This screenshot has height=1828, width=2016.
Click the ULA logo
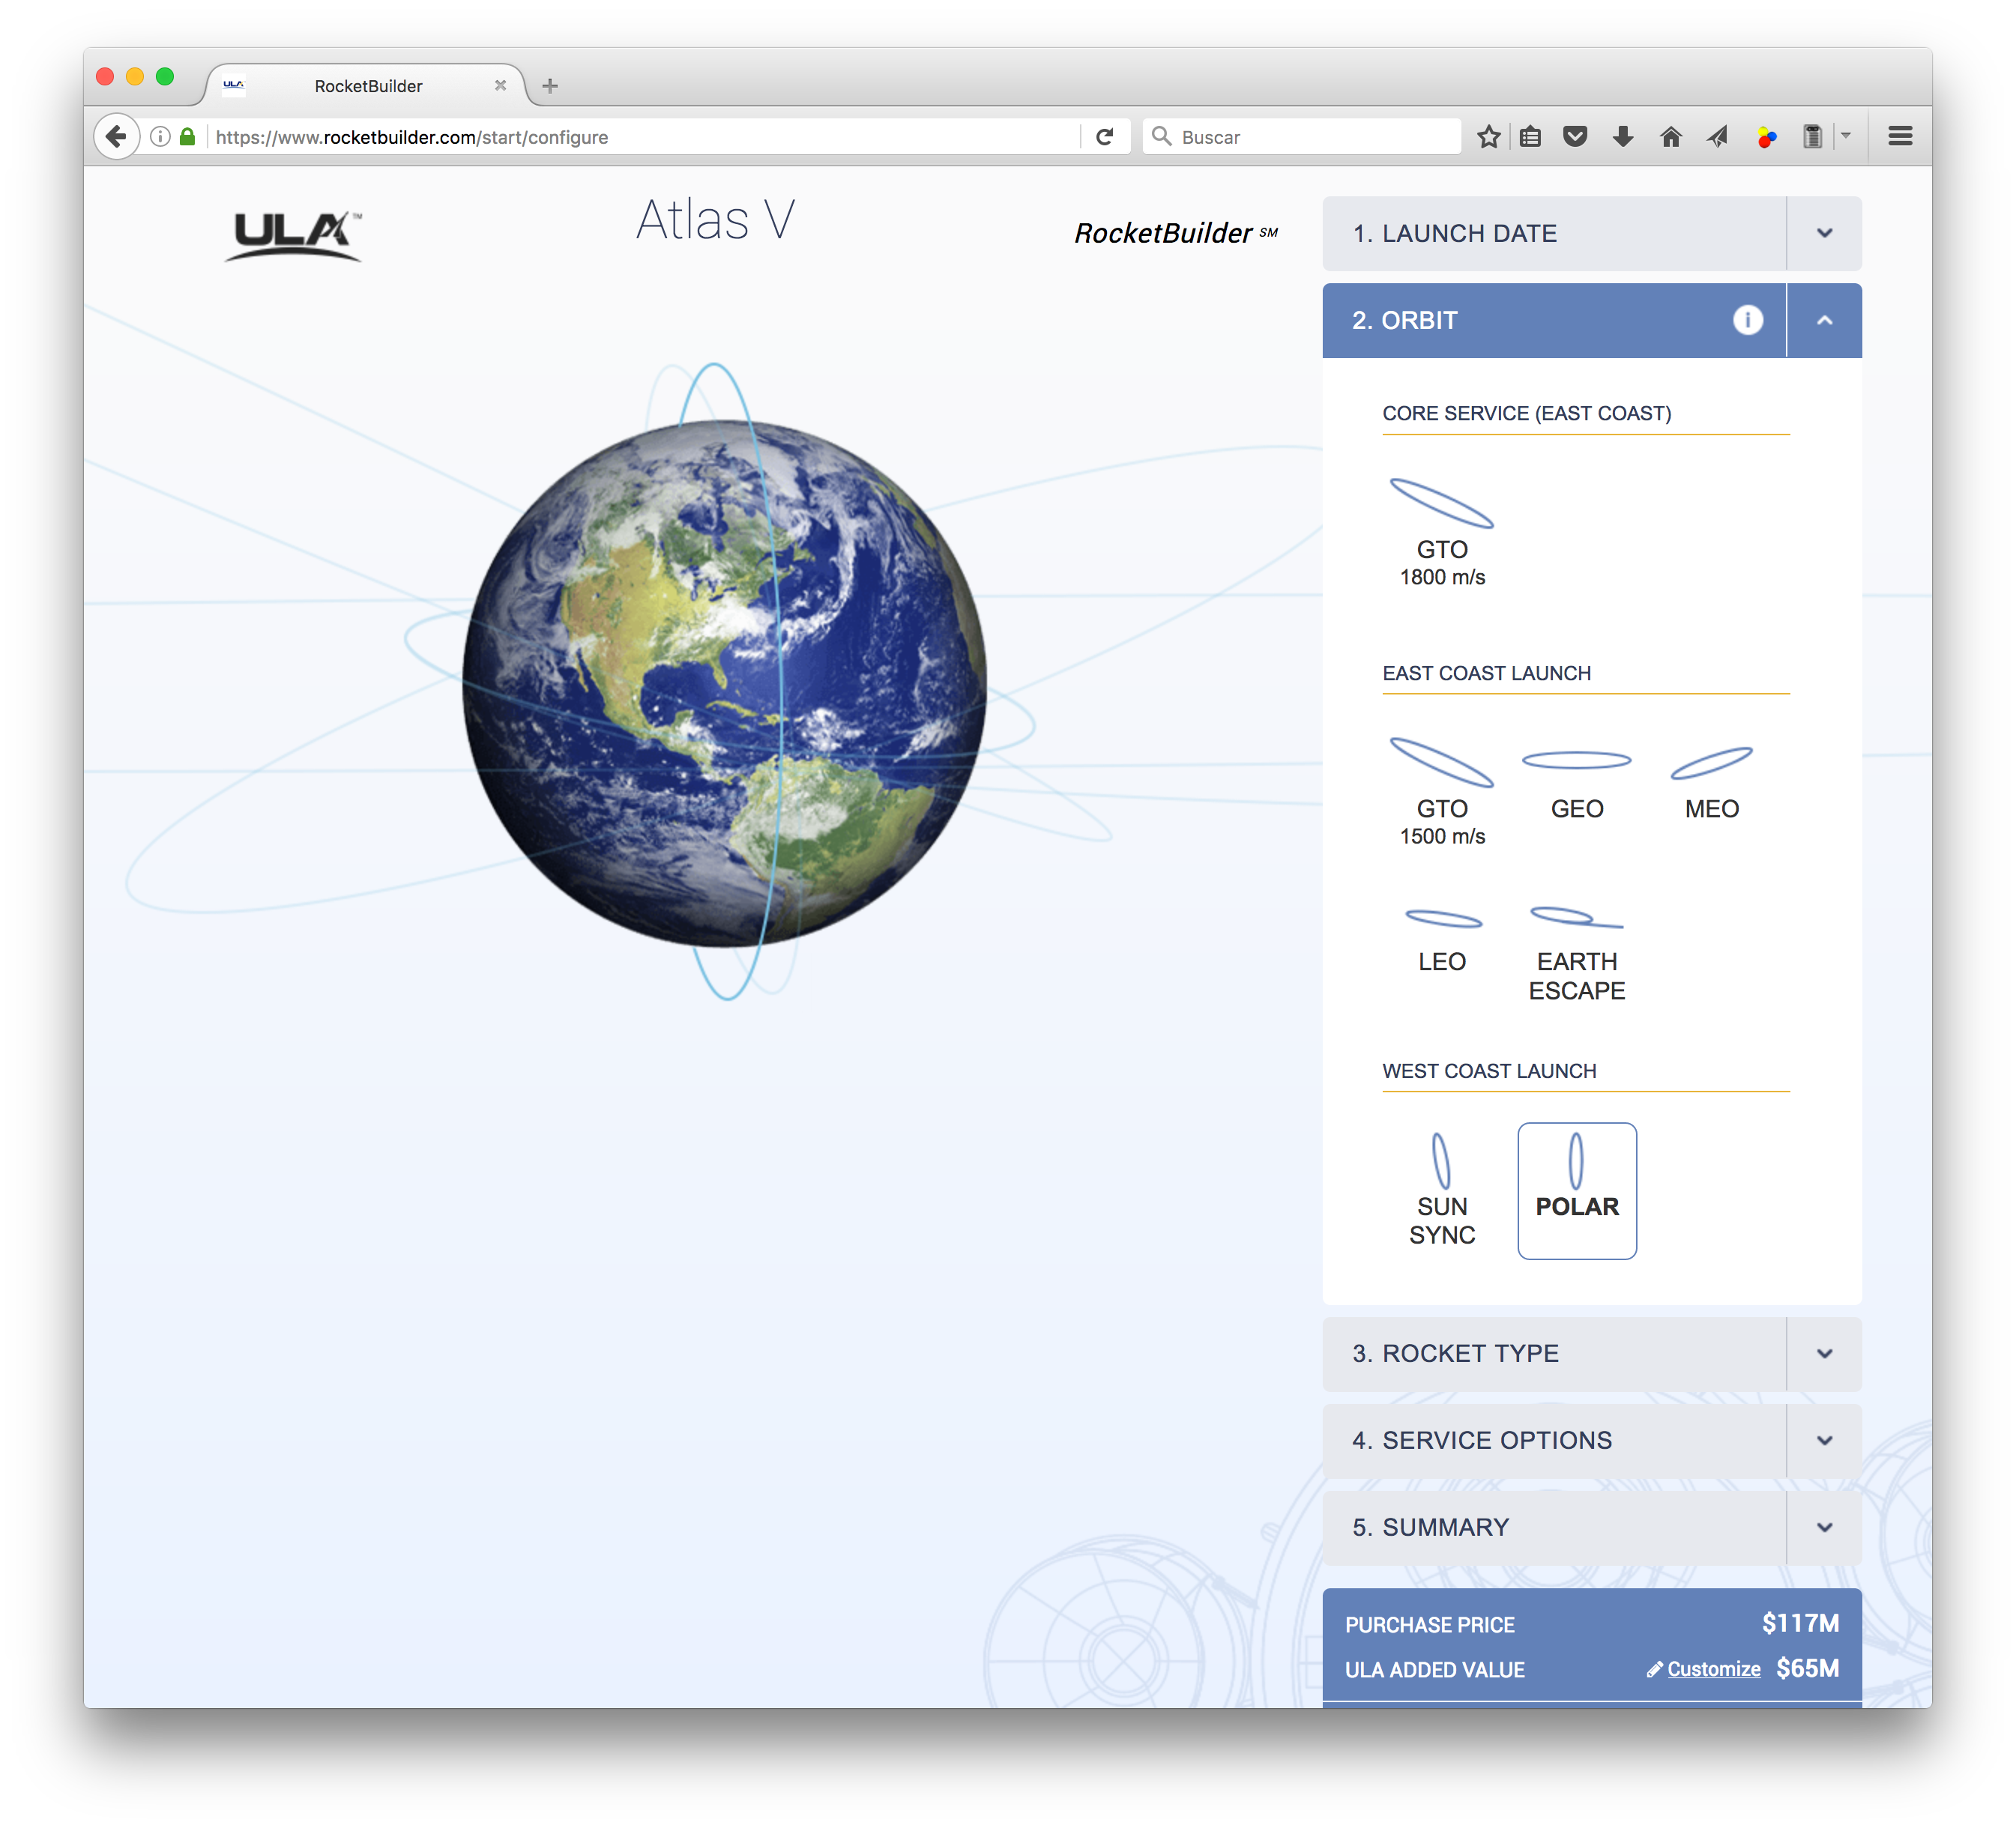coord(294,235)
